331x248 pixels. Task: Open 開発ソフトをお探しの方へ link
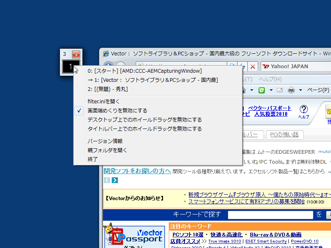click(x=137, y=171)
